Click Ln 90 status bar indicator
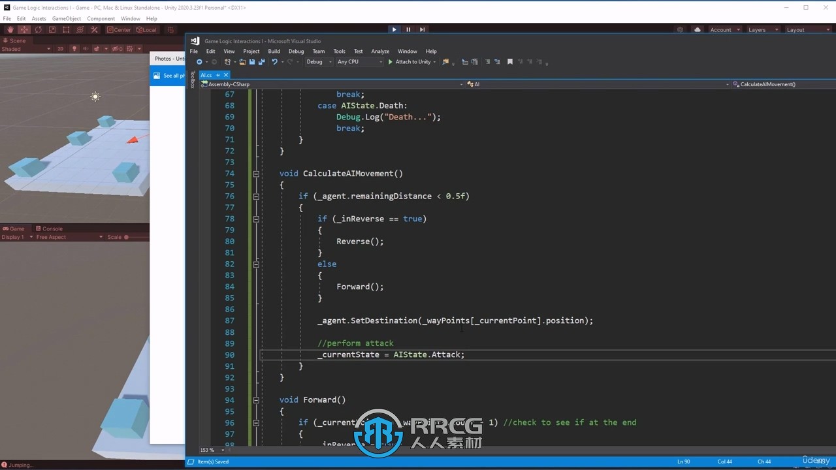The width and height of the screenshot is (836, 470). pos(683,462)
